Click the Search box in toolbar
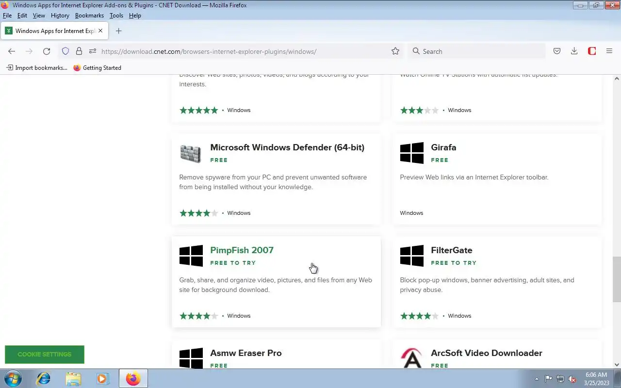 coord(477,51)
